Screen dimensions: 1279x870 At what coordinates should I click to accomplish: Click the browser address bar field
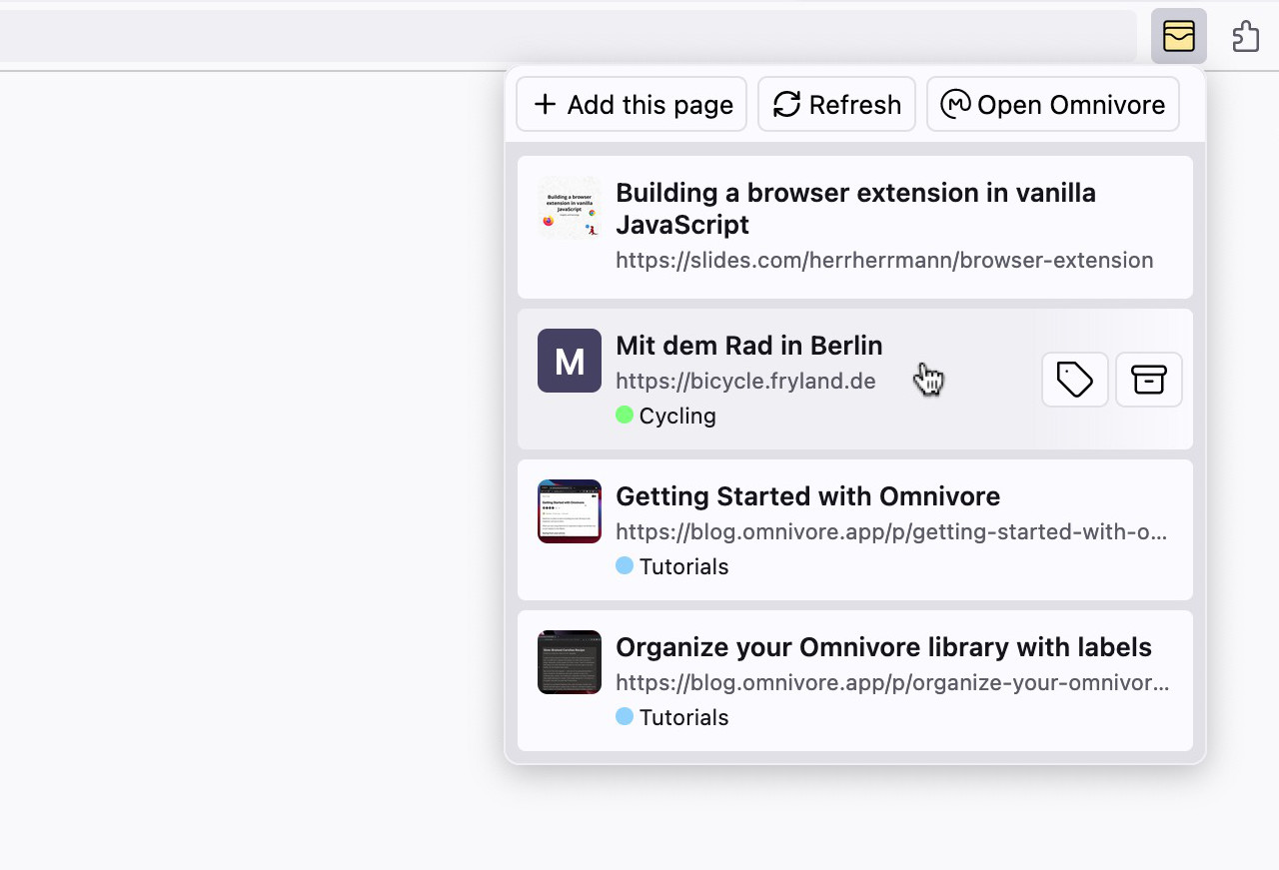pyautogui.click(x=568, y=36)
